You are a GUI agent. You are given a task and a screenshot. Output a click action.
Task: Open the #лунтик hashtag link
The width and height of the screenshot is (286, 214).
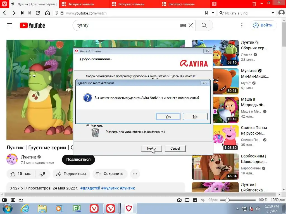127,188
